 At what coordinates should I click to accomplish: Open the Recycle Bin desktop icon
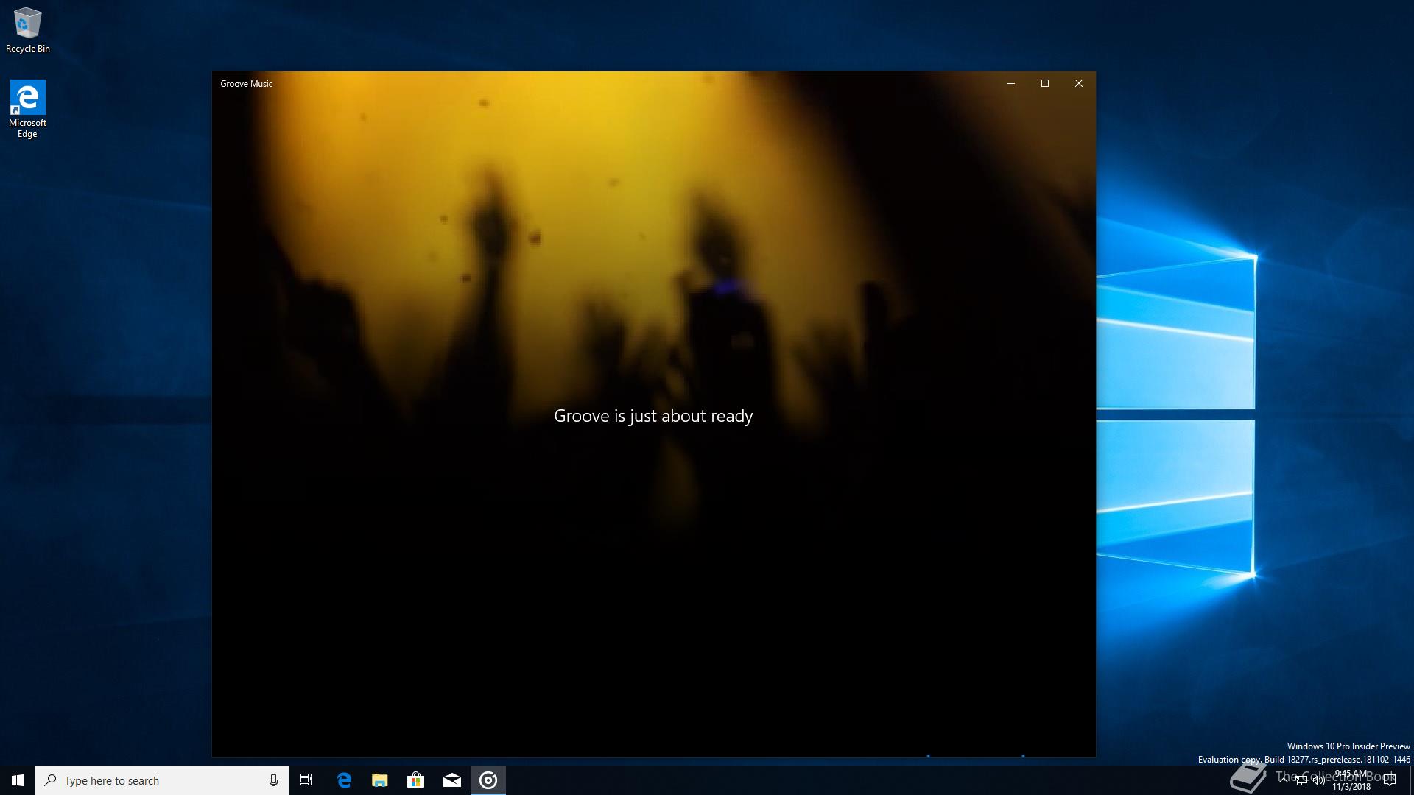[x=28, y=29]
